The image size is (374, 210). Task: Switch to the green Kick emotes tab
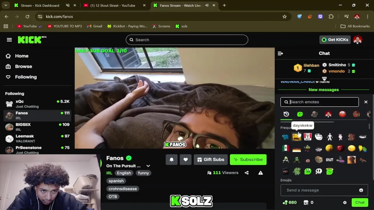point(300,114)
